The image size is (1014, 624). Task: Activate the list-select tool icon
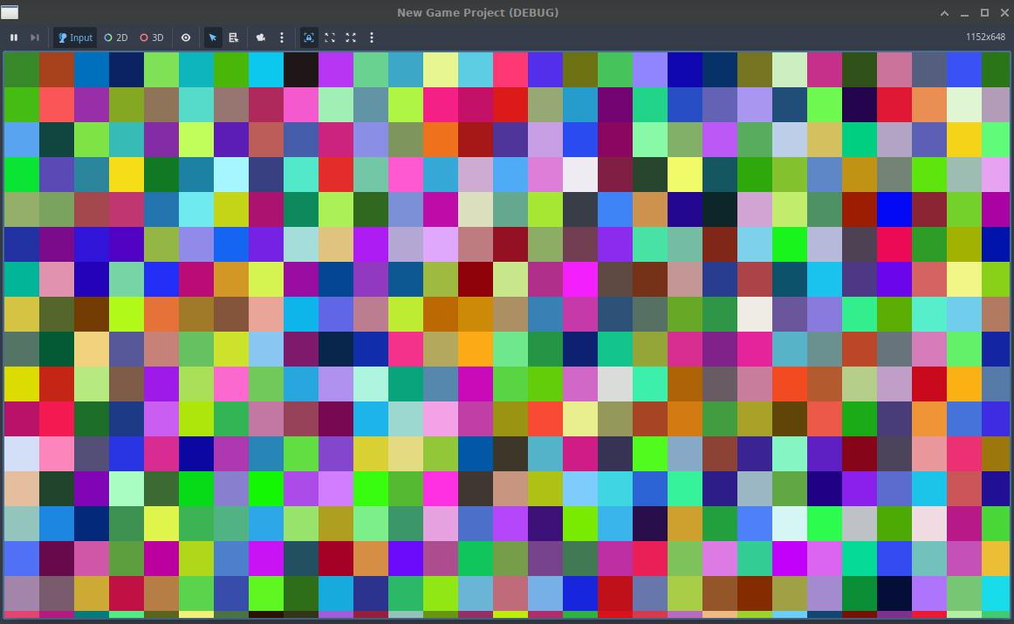tap(234, 38)
